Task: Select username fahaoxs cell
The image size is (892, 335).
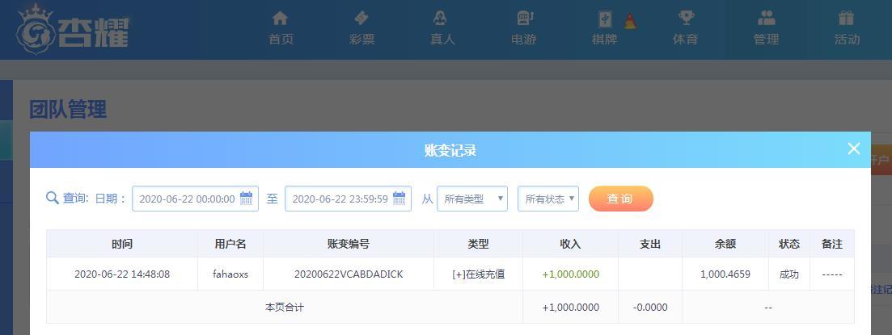Action: [x=230, y=274]
